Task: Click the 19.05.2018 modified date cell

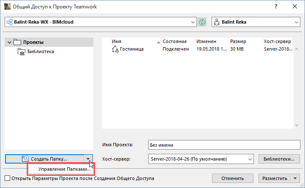Action: tap(212, 49)
